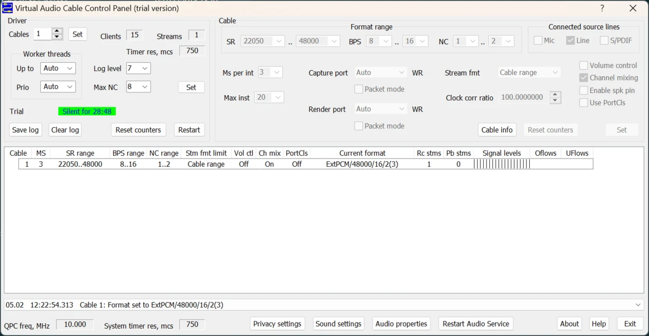Select cable row with ExtPCM/48000/16/2(3) format
The image size is (649, 336).
(x=306, y=164)
